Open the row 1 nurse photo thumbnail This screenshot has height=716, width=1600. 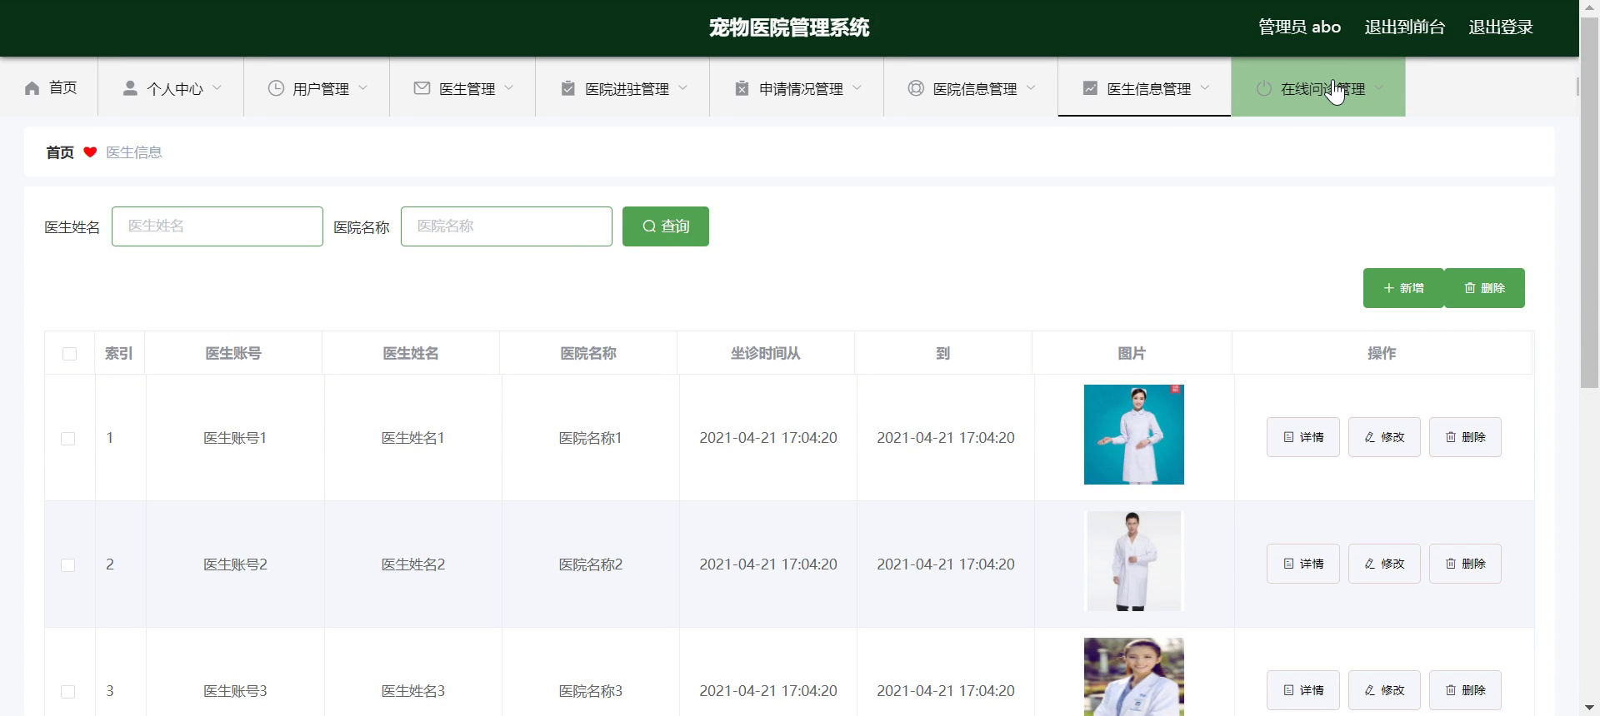[x=1133, y=435]
